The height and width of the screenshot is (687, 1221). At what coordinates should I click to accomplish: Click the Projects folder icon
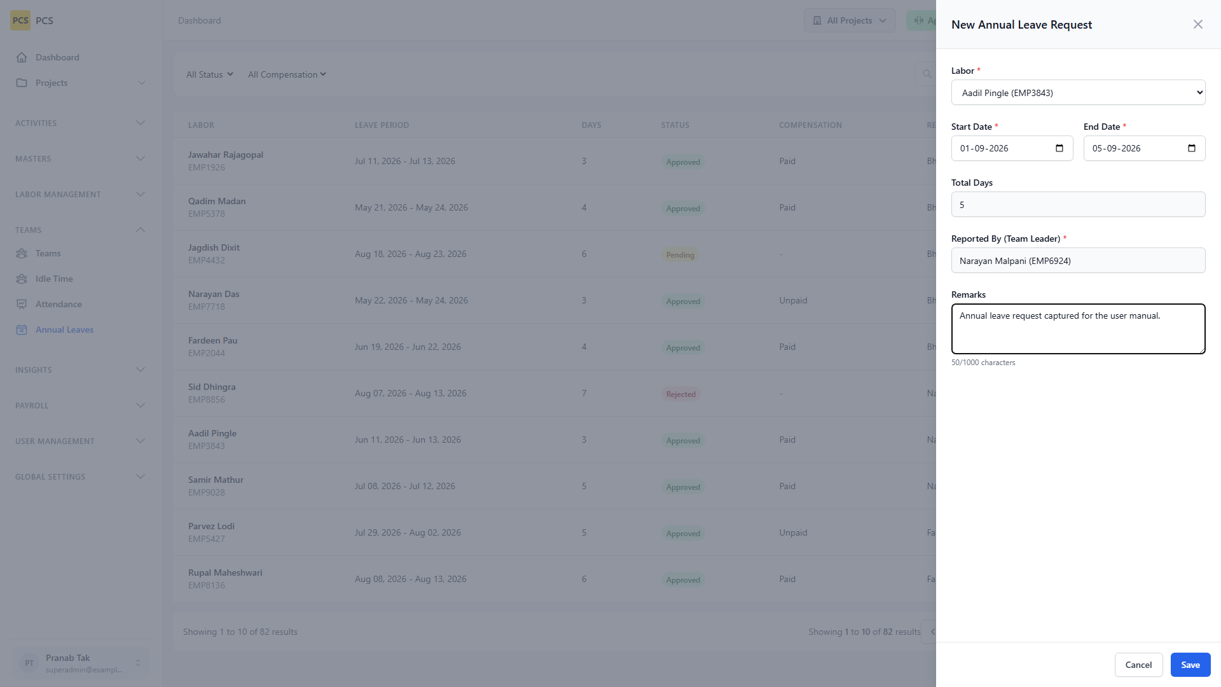click(x=22, y=83)
